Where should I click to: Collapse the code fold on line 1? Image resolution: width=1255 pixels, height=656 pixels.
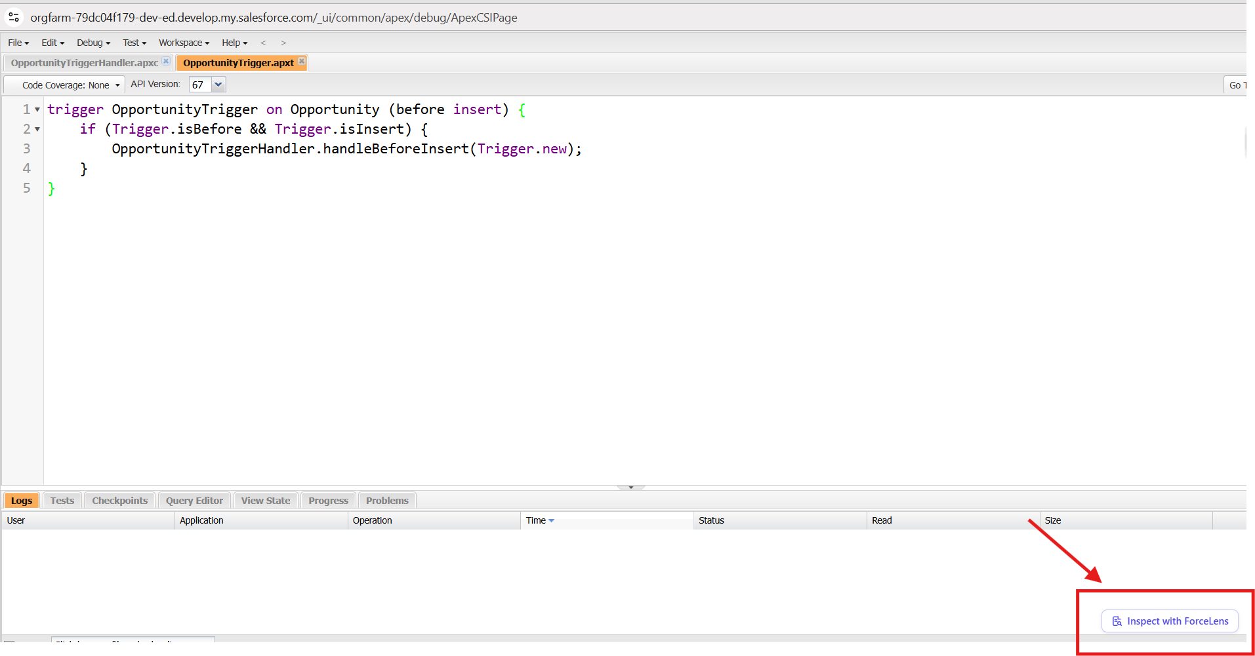click(x=37, y=109)
